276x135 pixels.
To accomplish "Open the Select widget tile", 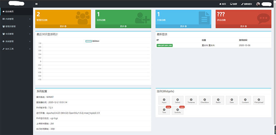I will (x=178, y=100).
